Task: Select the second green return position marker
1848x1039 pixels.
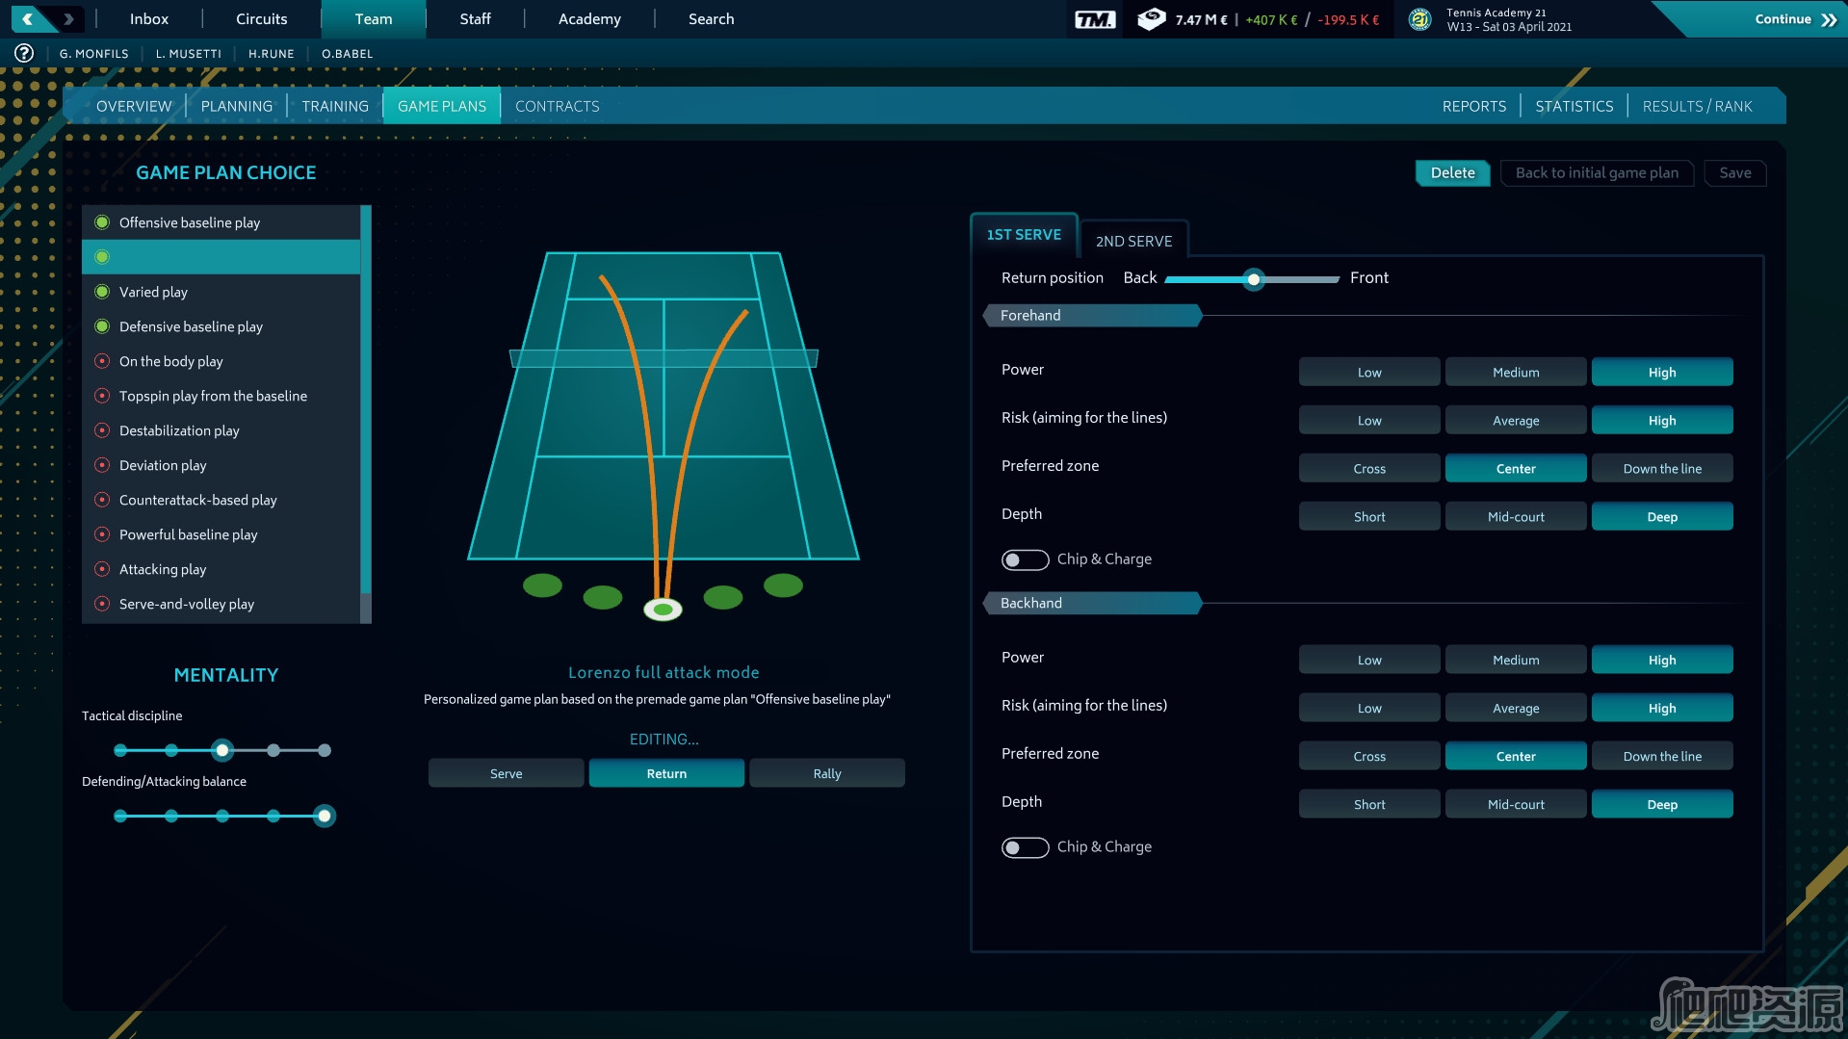Action: click(x=603, y=597)
